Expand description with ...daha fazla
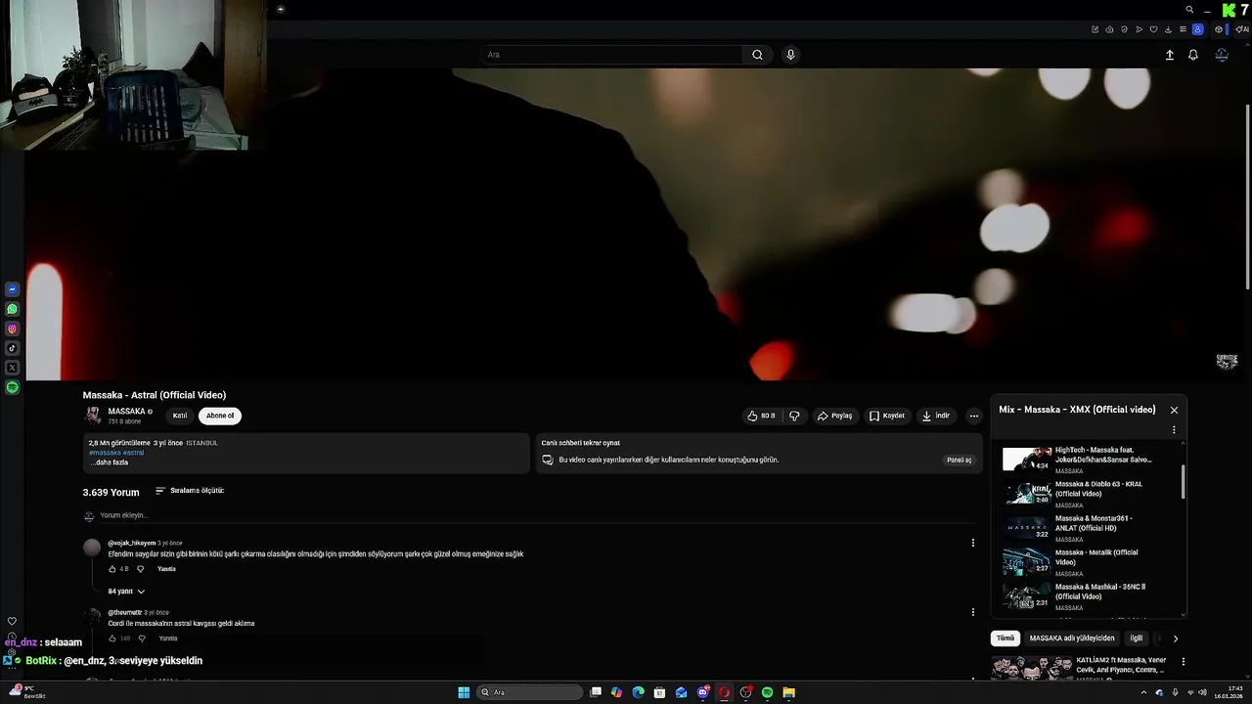Screen dimensions: 1252x704 109,462
